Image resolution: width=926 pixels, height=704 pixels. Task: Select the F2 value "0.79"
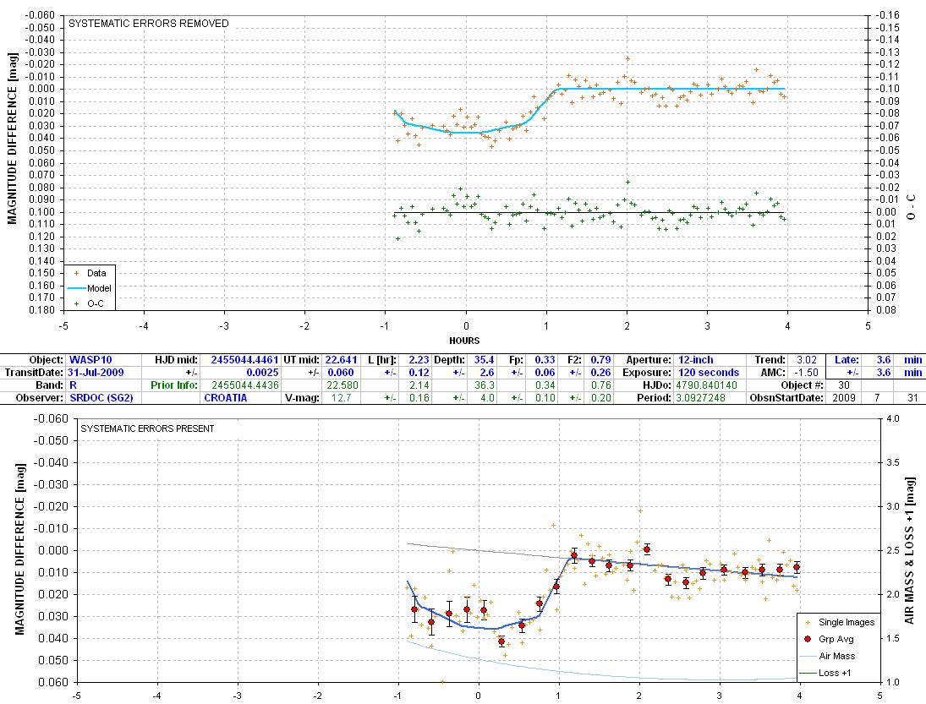600,360
